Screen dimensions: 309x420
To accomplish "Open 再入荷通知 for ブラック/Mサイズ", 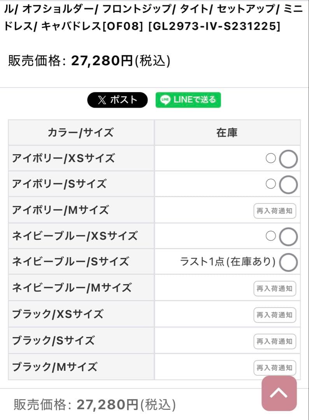I will coord(274,367).
